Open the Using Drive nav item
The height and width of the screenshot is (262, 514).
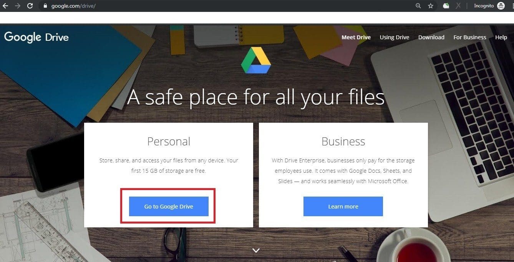[x=395, y=37]
